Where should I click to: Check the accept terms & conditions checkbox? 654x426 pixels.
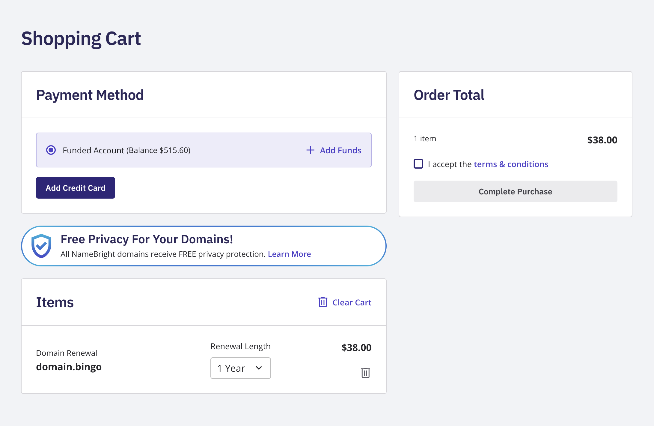pyautogui.click(x=418, y=164)
